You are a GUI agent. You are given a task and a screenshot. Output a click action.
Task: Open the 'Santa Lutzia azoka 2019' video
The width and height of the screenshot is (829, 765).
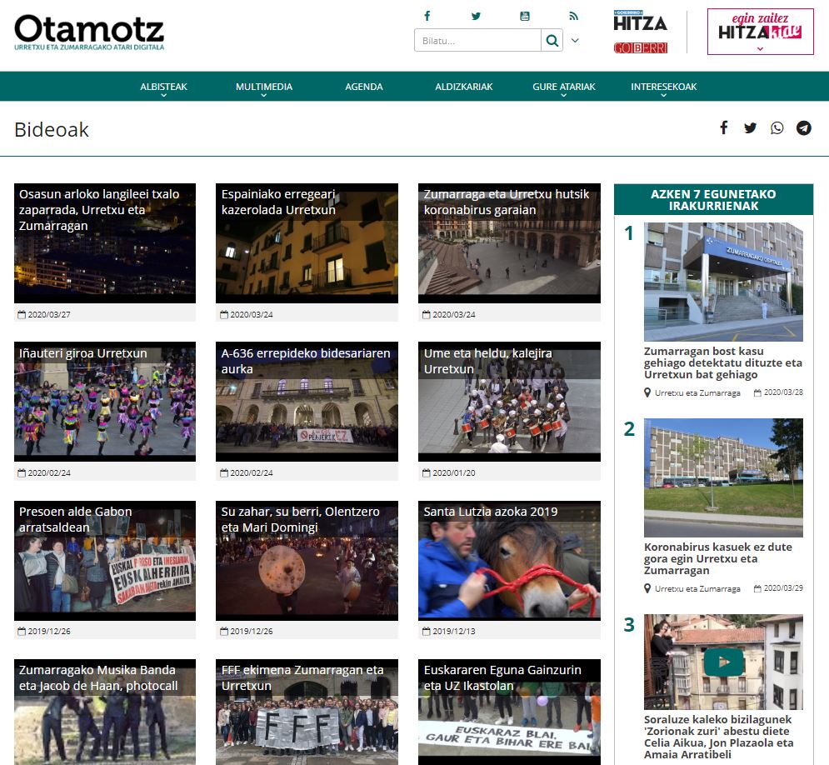tap(508, 560)
